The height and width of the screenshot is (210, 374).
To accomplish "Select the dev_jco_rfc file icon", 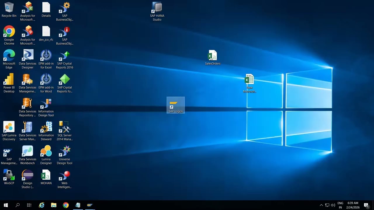I will [46, 34].
